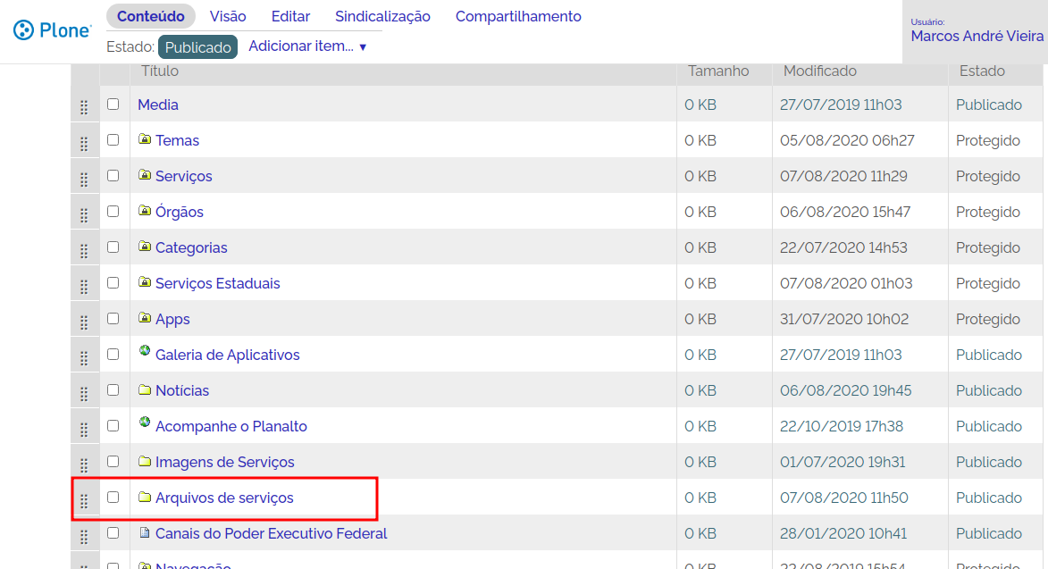Open the Serviços Estaduais folder link
This screenshot has width=1048, height=569.
217,283
